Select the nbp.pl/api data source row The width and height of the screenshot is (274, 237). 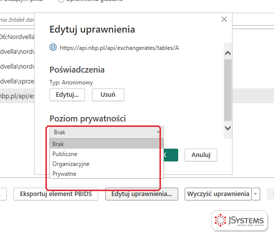click(17, 96)
